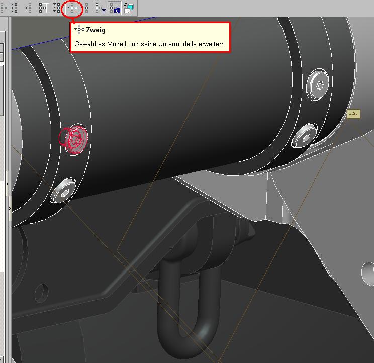374x363 pixels.
Task: Click the partially visible first structure tree icon
Action: pos(4,8)
